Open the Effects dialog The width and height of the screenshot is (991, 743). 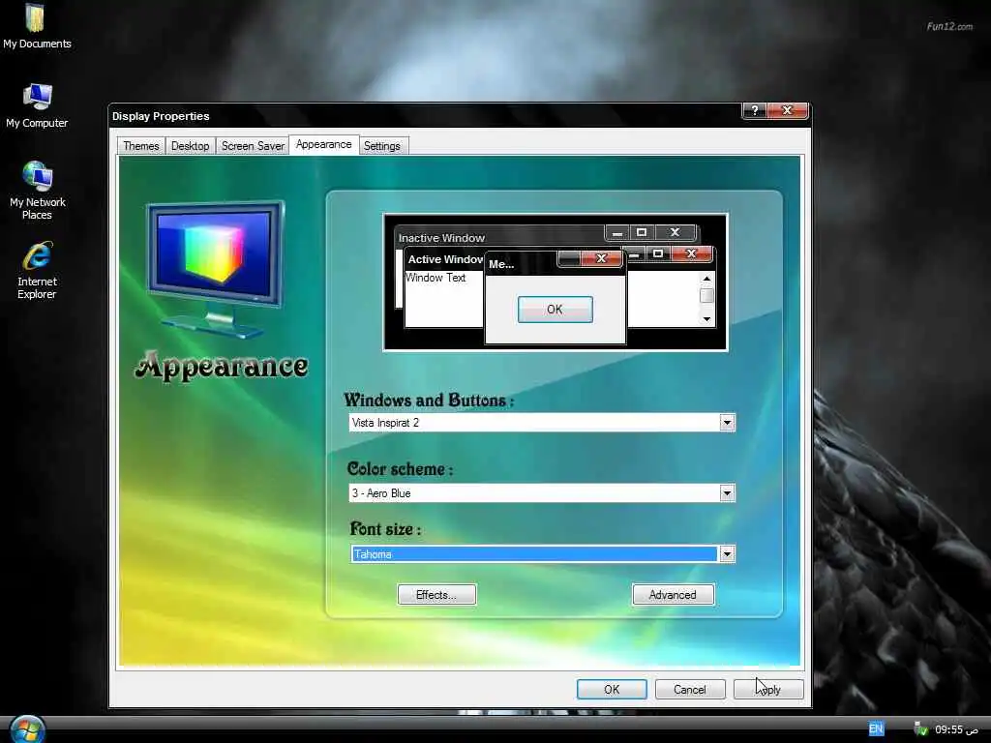pos(436,595)
